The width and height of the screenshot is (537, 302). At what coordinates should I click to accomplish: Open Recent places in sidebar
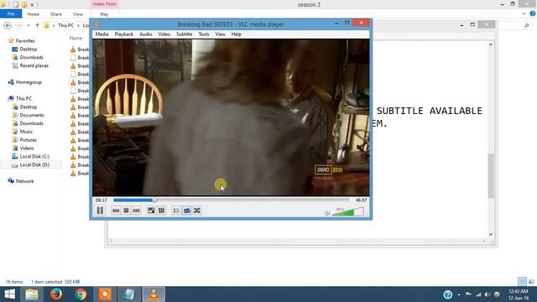click(34, 65)
